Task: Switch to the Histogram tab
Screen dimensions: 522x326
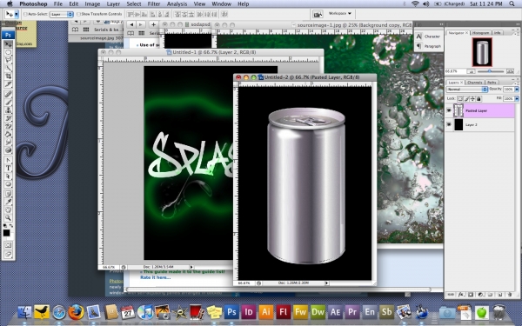Action: 480,33
